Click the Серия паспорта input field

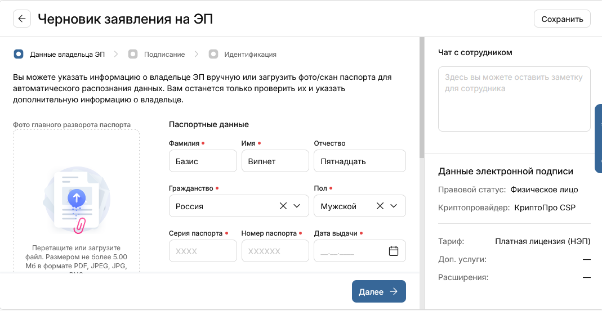[x=203, y=251]
